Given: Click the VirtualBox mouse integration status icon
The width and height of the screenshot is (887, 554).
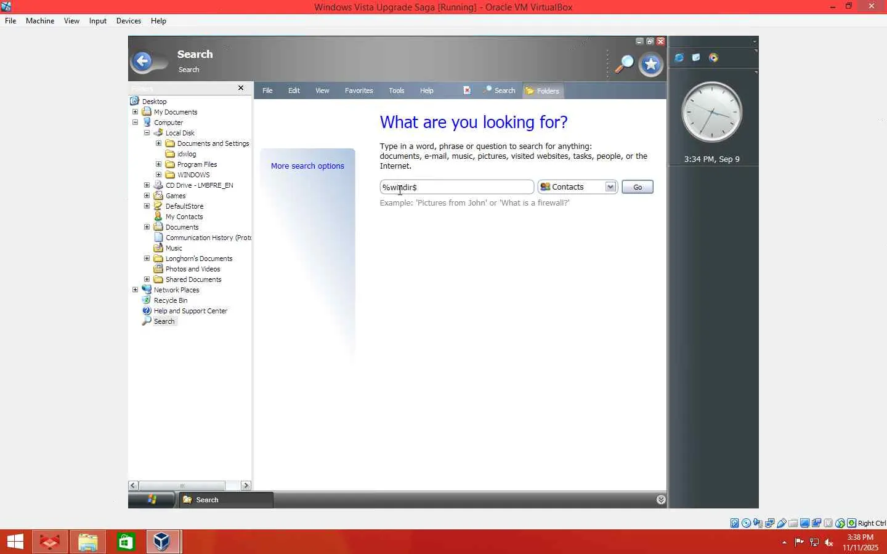Looking at the screenshot, I should [x=840, y=523].
